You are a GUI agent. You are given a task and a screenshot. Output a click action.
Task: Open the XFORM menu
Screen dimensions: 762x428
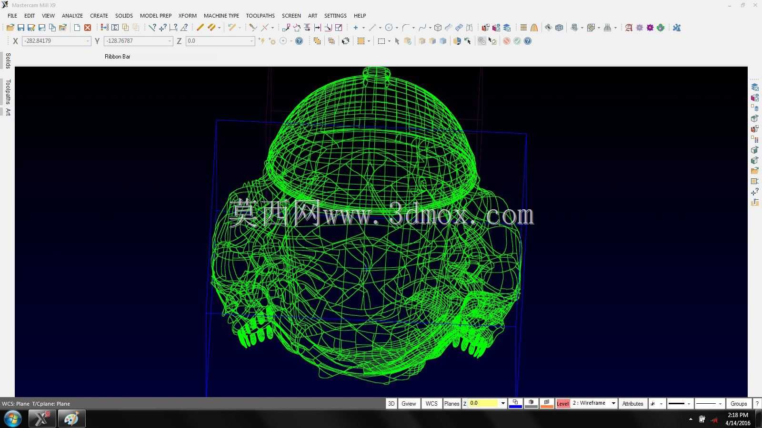188,16
